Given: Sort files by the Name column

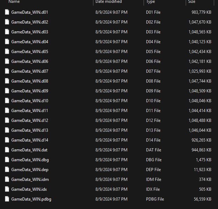Looking at the screenshot, I should [14, 2].
